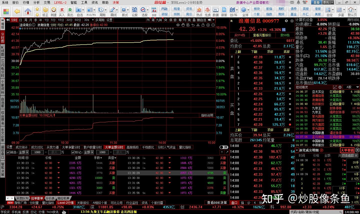Open the 新股 IPO icon
Viewport: 360px width, 214px height.
[x=224, y=9]
